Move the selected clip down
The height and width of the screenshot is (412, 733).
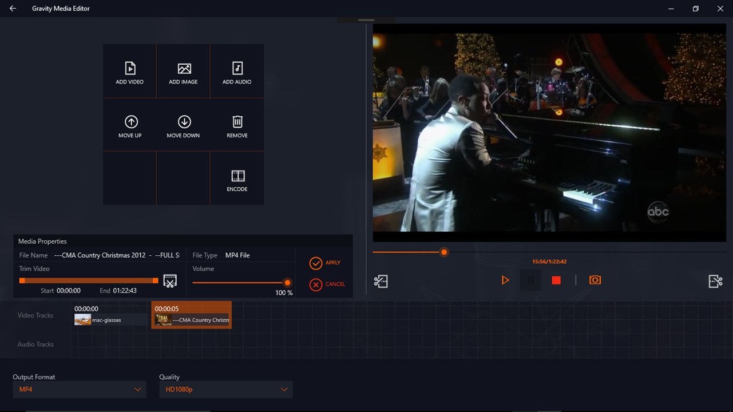[x=184, y=122]
